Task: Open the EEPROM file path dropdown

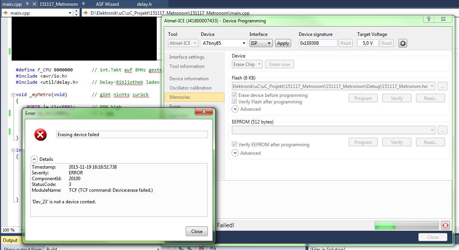Action: 432,130
